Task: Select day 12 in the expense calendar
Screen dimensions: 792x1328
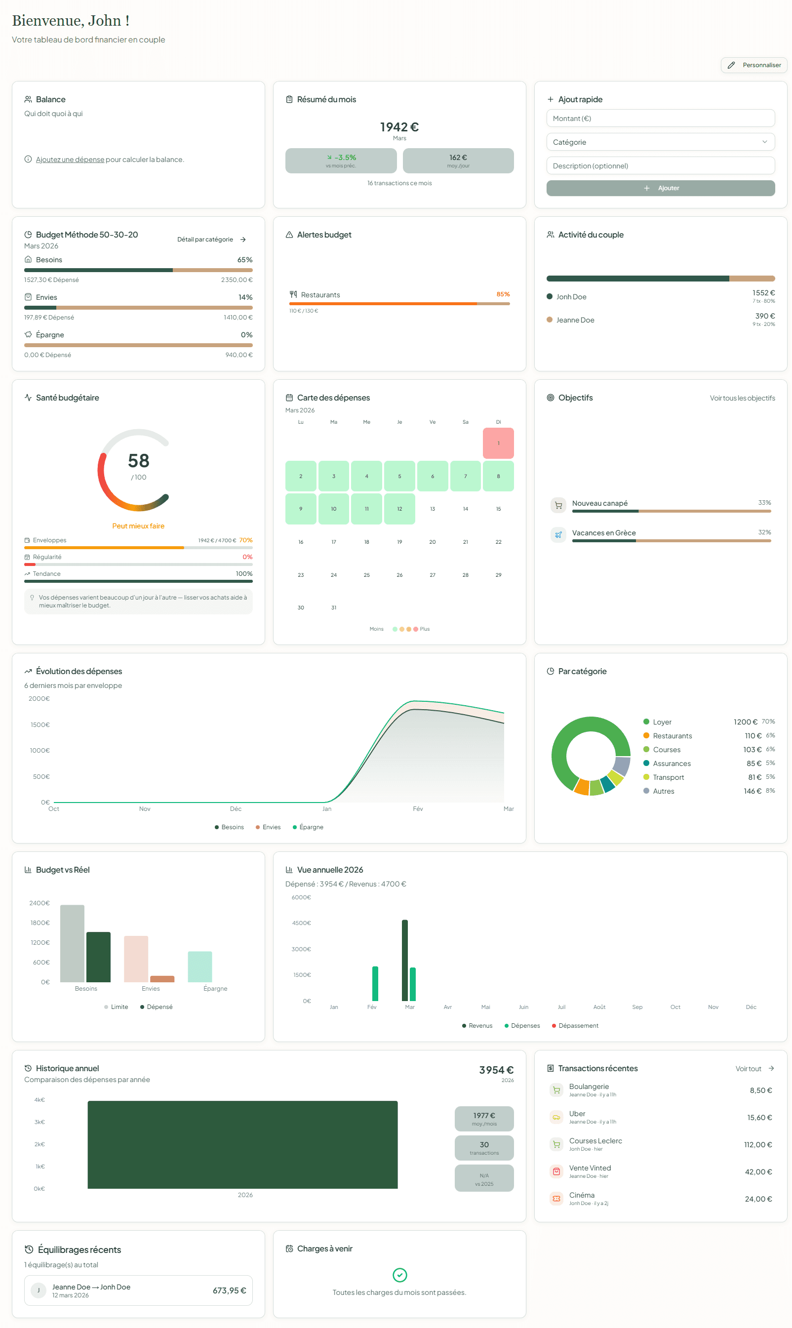Action: tap(399, 509)
